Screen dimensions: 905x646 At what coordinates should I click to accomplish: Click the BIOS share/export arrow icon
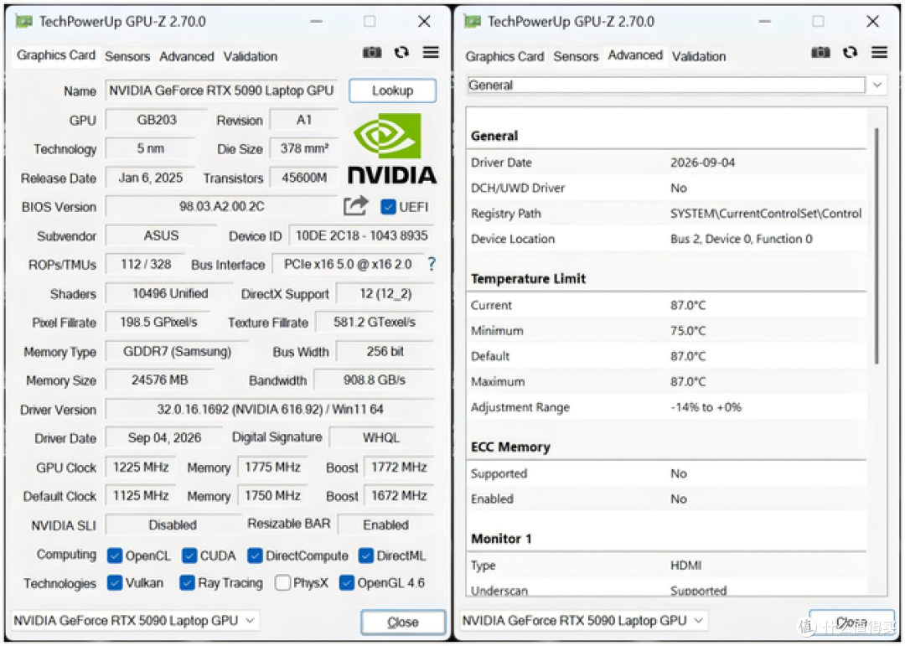[355, 205]
